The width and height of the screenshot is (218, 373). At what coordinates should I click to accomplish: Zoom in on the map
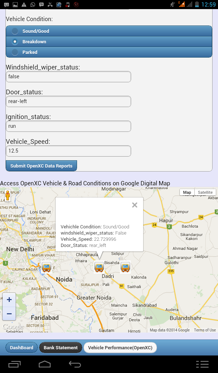(x=9, y=299)
